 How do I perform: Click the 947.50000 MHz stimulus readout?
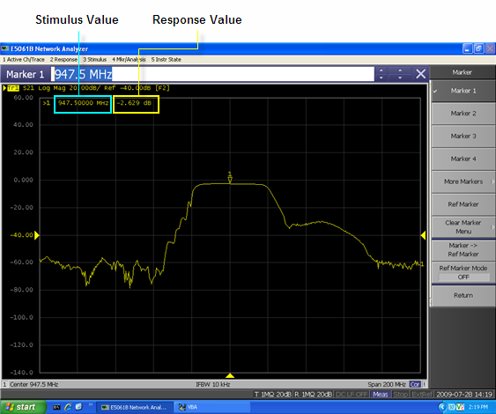click(x=83, y=103)
